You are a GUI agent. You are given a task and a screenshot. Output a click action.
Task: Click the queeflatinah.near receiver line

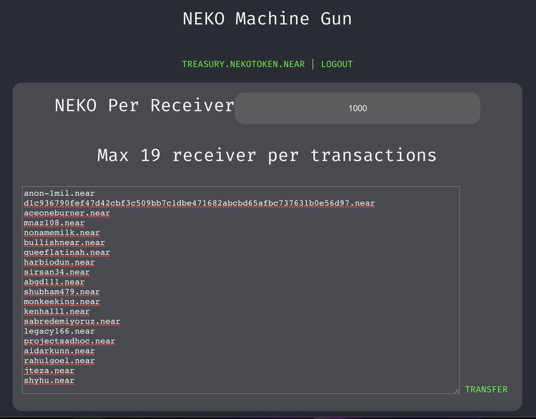point(67,252)
